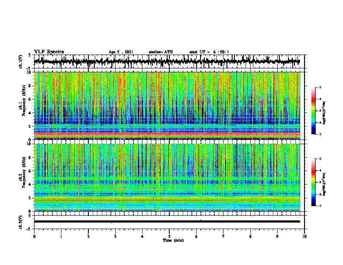Click the time axis tick label 5

pos(169,236)
